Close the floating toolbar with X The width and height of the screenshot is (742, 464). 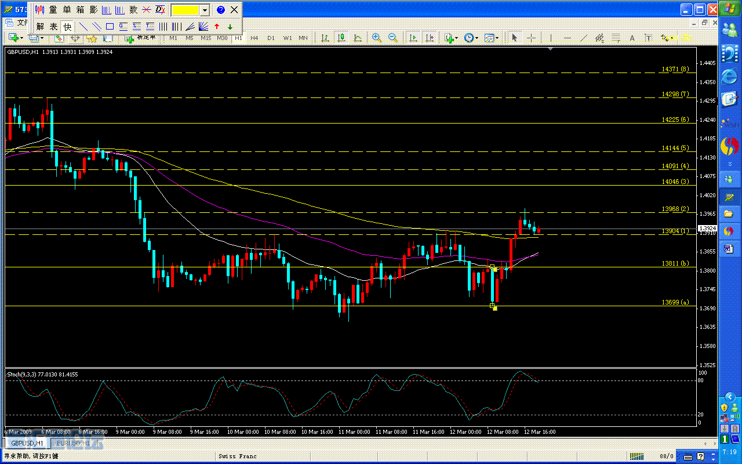tap(234, 10)
